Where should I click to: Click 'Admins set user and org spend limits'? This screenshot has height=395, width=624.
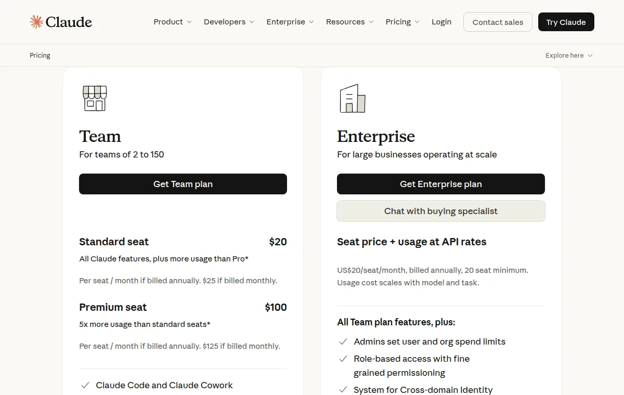click(x=430, y=341)
